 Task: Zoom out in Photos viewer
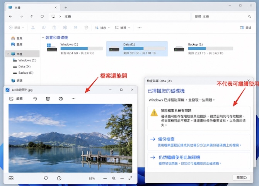[105, 178]
